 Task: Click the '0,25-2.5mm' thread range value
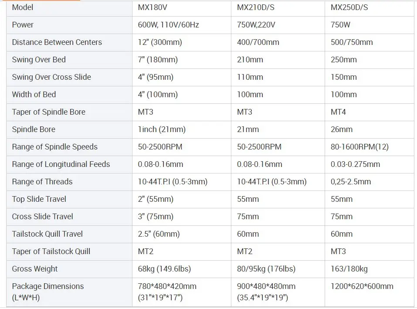351,182
